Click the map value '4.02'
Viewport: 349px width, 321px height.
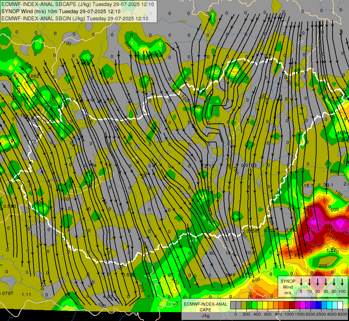[108, 297]
